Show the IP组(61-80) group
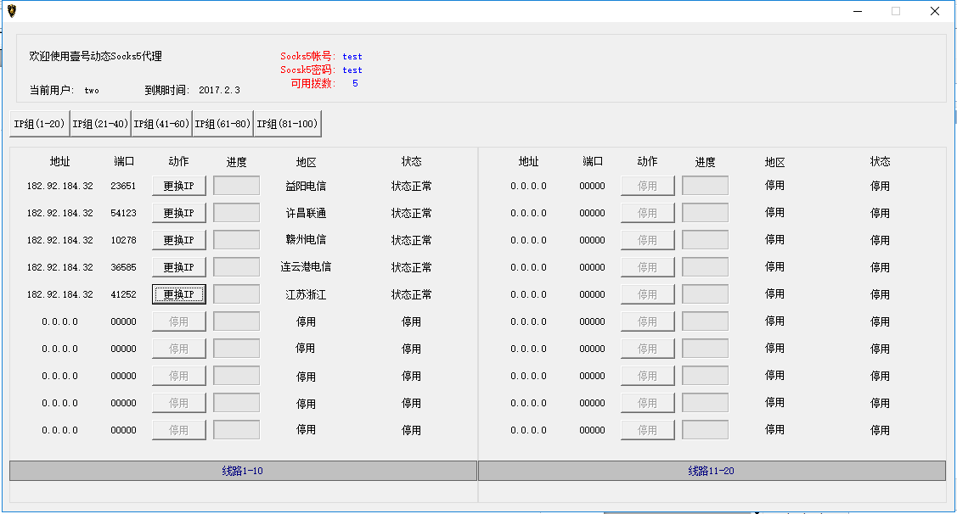 click(x=222, y=124)
